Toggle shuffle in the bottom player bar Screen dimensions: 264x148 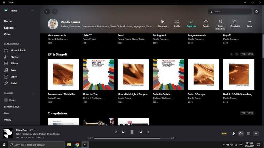(116, 132)
